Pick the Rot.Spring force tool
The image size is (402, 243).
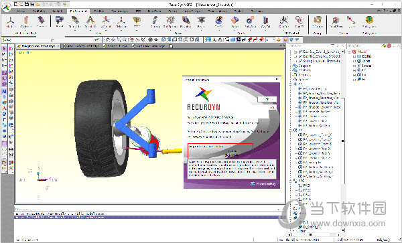pos(170,22)
